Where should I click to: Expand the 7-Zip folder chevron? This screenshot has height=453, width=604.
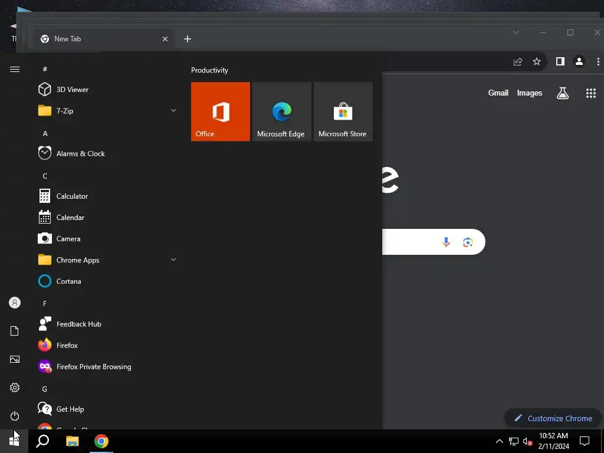[x=173, y=110]
